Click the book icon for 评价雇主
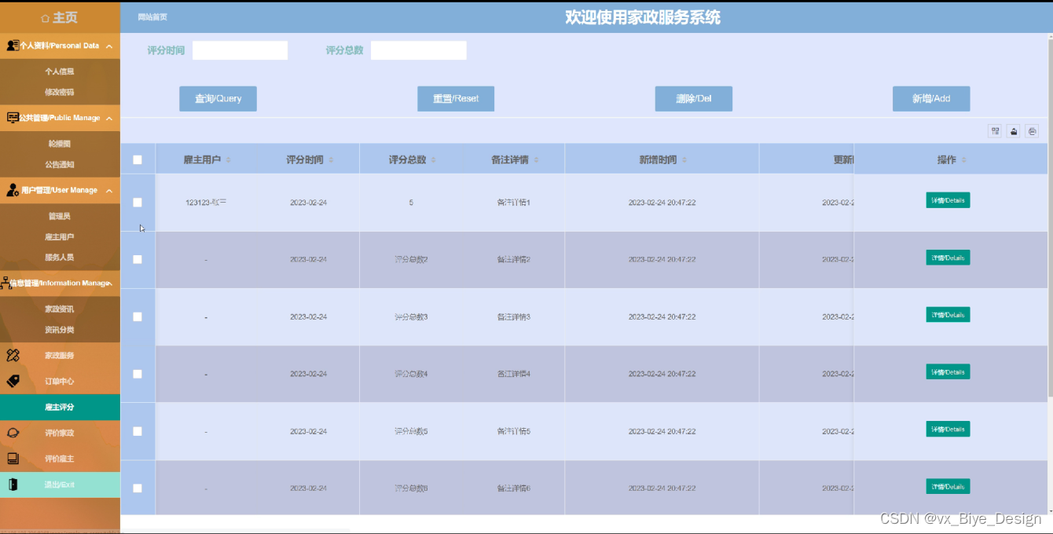Screen dimensions: 1053x534 click(13, 459)
